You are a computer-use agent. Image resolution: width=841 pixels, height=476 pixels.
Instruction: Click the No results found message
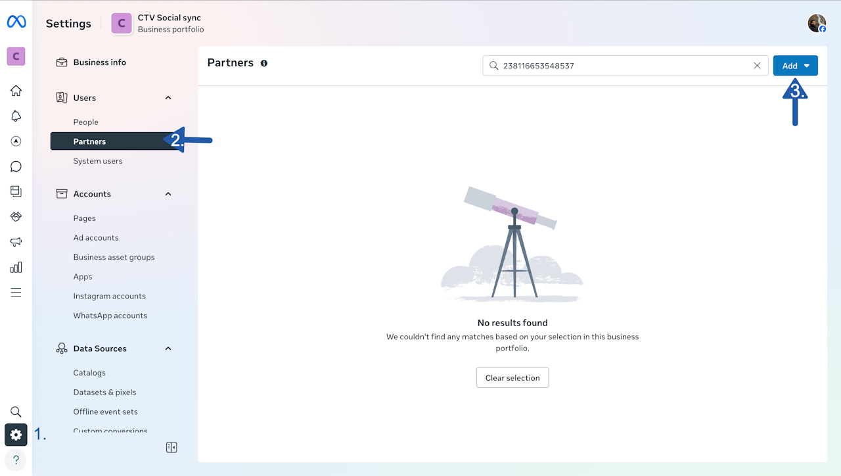click(x=512, y=323)
